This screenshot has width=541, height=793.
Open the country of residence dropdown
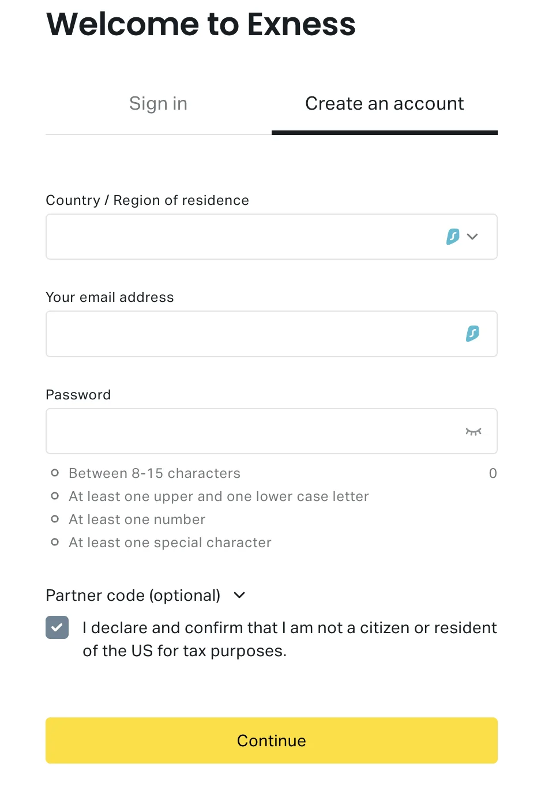472,237
